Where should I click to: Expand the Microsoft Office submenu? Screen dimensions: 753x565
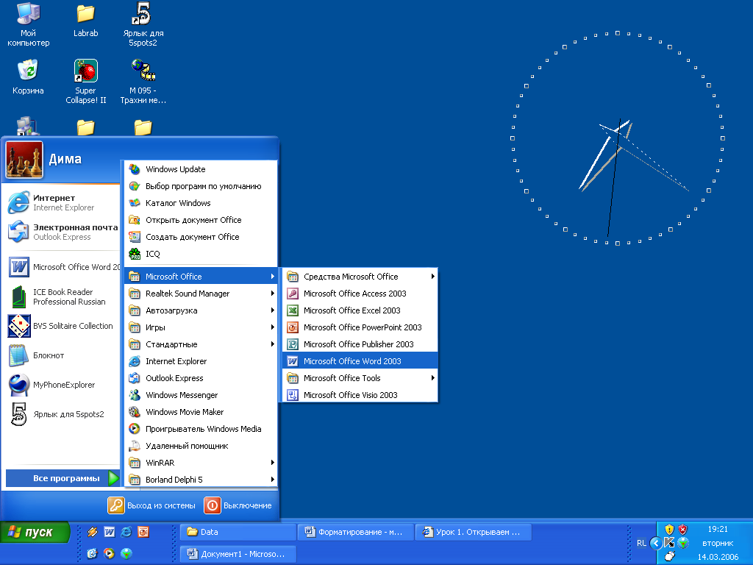coord(201,277)
